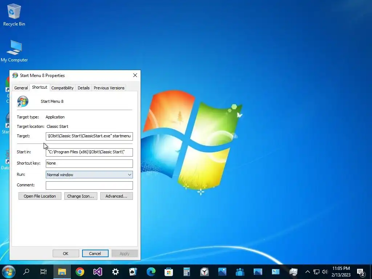This screenshot has width=372, height=279.
Task: Open taskbar Search magnifier
Action: click(26, 272)
